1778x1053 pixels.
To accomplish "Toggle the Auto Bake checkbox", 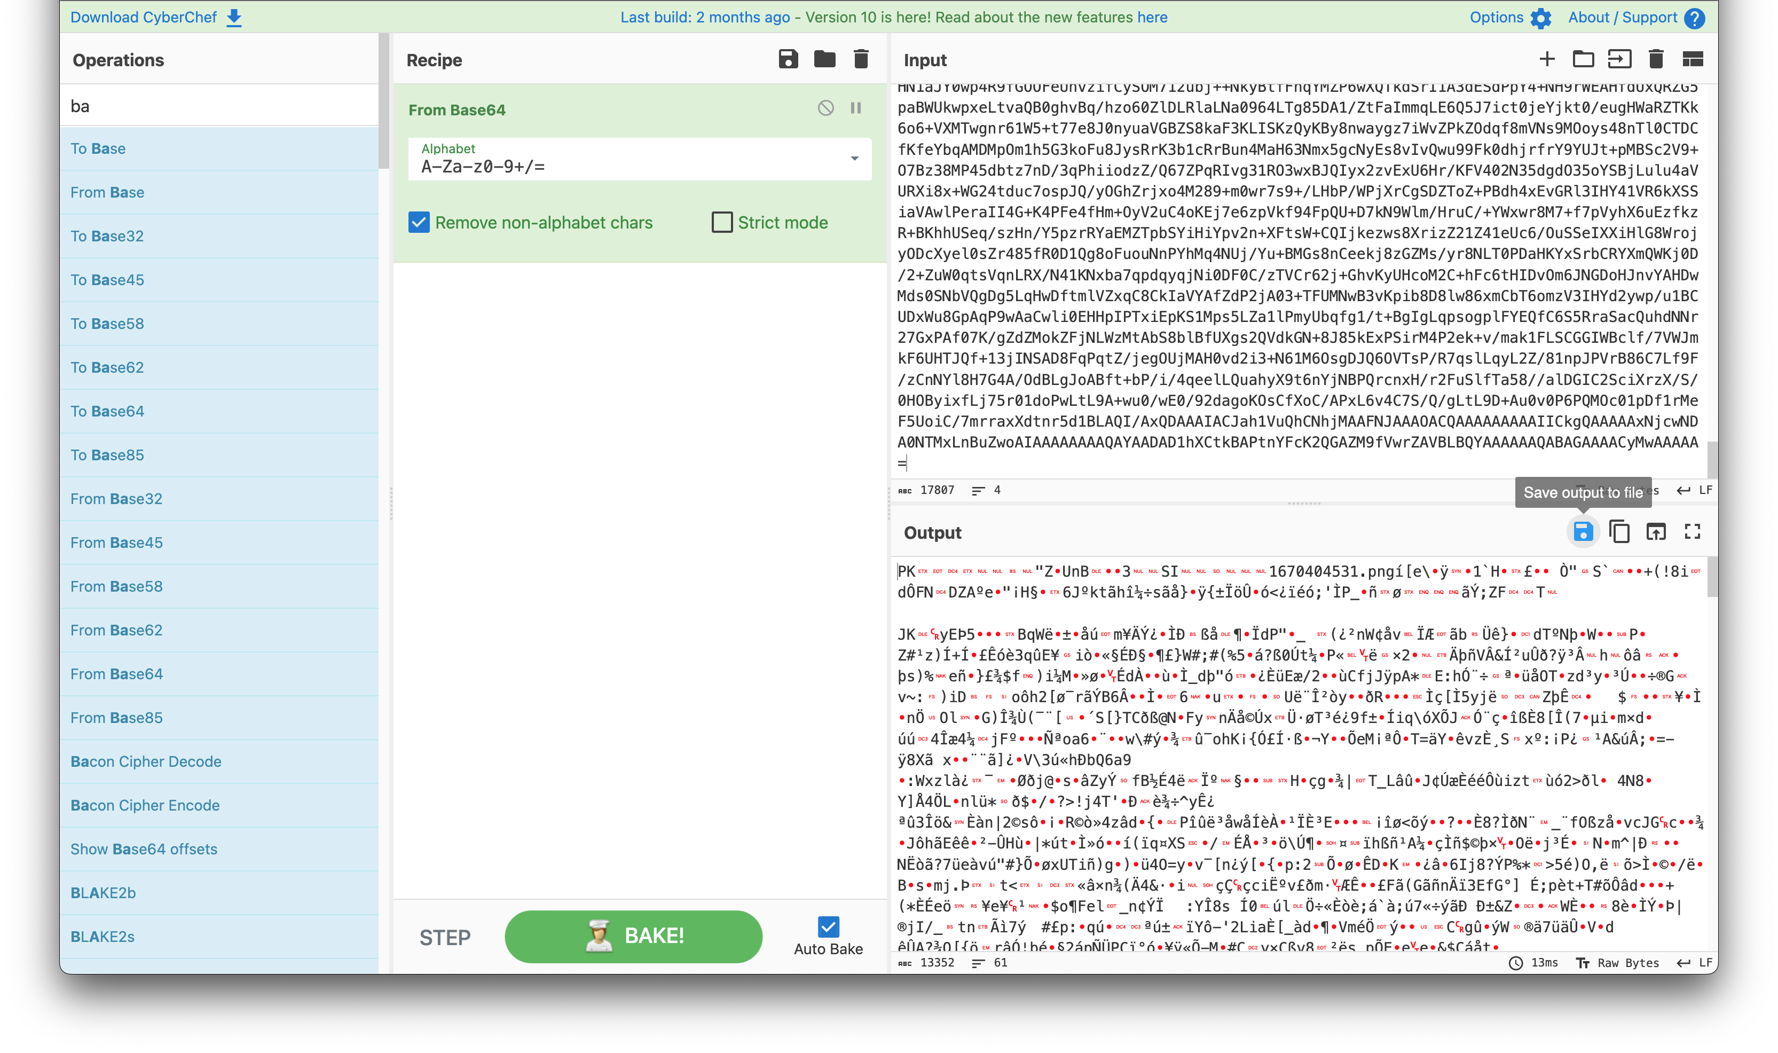I will tap(828, 926).
